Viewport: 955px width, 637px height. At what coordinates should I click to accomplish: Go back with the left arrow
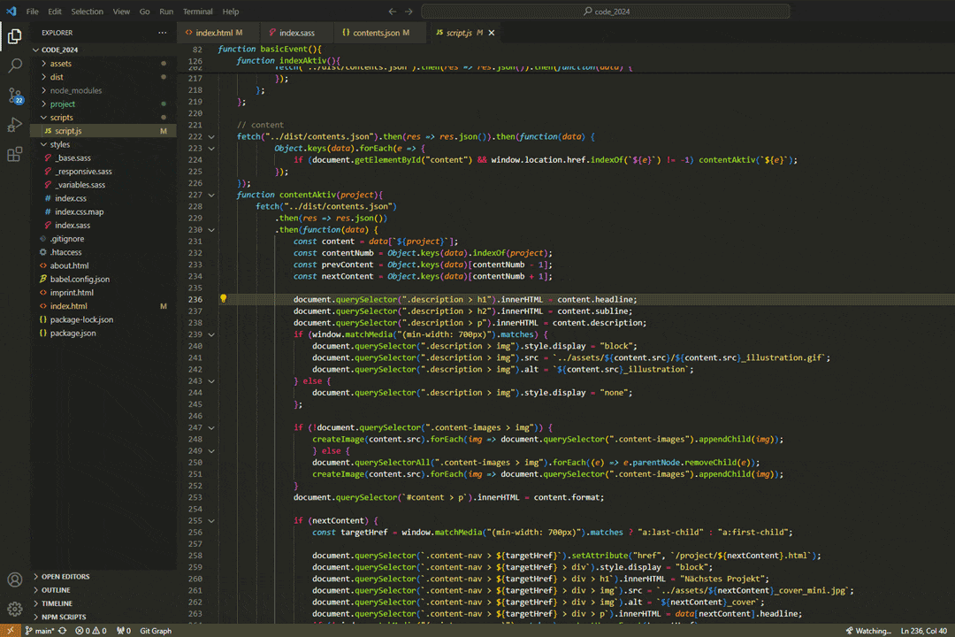pyautogui.click(x=393, y=12)
